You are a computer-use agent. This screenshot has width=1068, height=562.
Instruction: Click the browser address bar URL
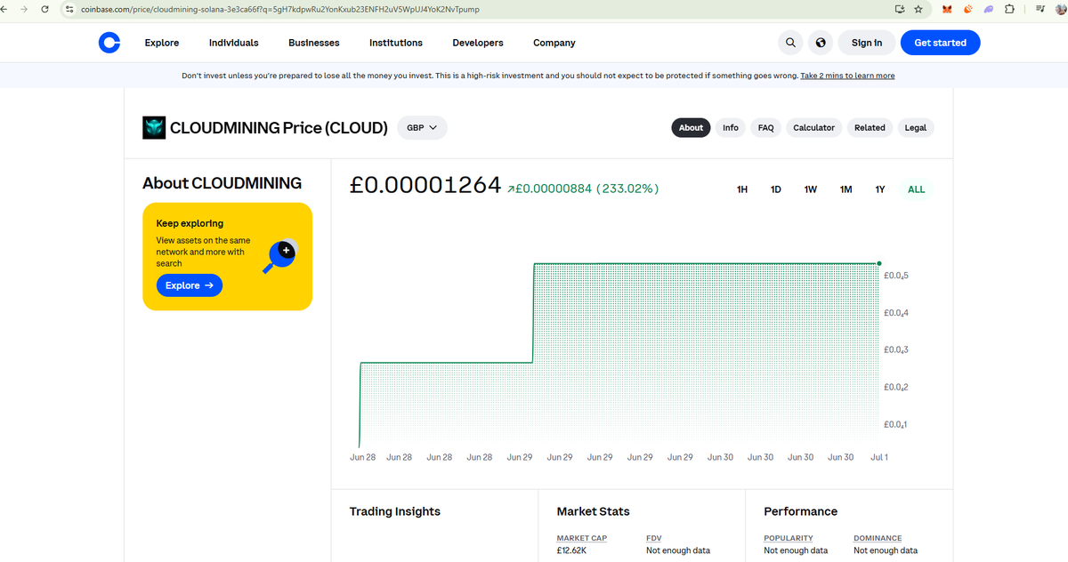tap(280, 9)
